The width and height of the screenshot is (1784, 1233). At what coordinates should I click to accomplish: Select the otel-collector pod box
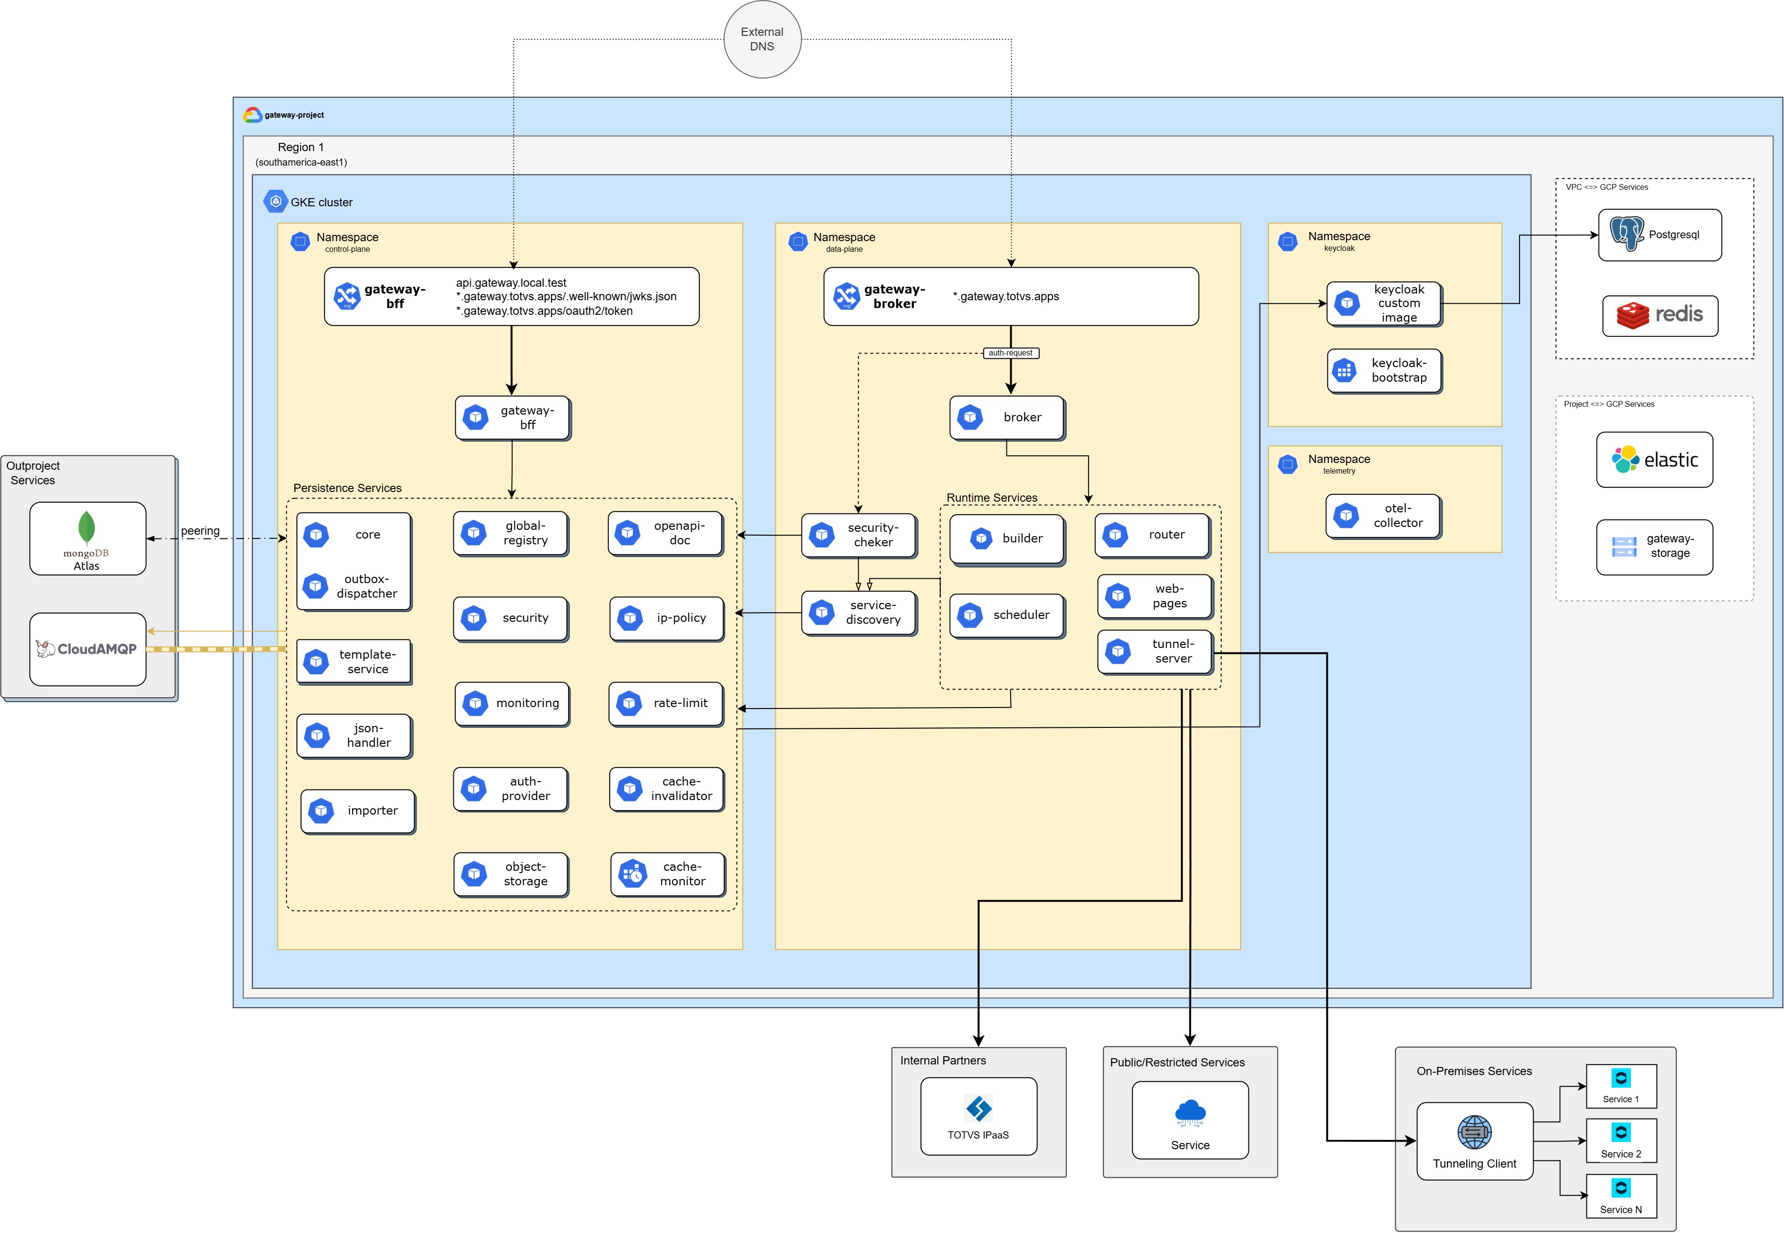1383,516
